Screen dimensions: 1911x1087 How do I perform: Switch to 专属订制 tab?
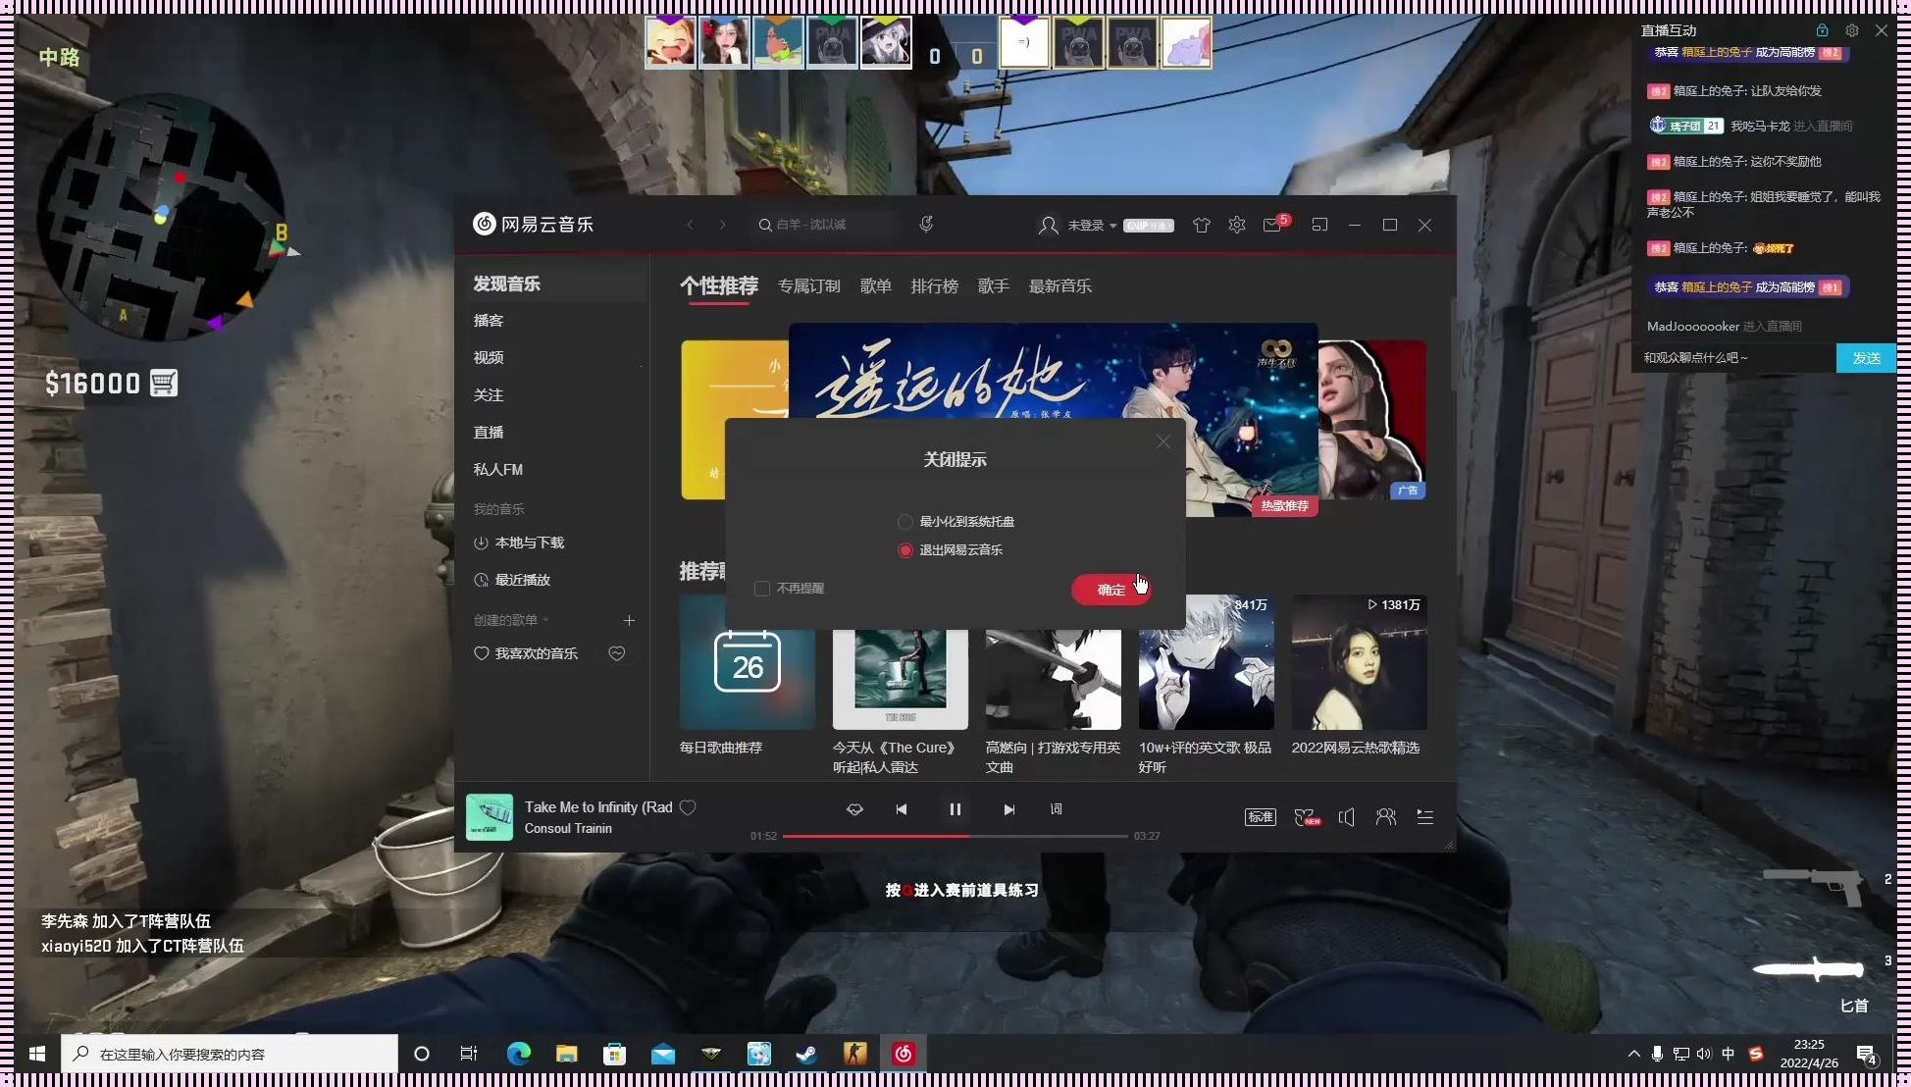[809, 285]
